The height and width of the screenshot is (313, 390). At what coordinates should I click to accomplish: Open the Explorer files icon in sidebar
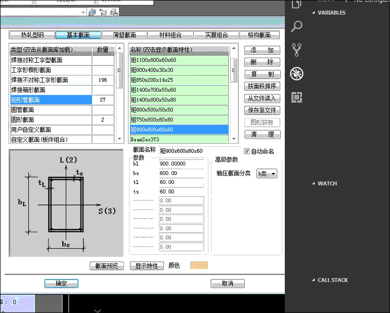(x=296, y=4)
